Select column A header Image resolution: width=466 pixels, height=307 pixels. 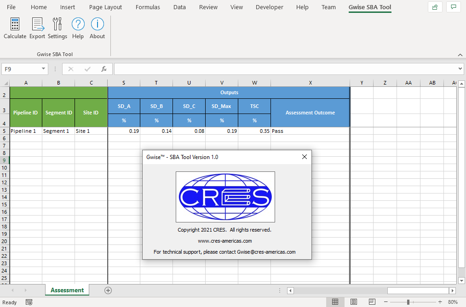tap(26, 83)
